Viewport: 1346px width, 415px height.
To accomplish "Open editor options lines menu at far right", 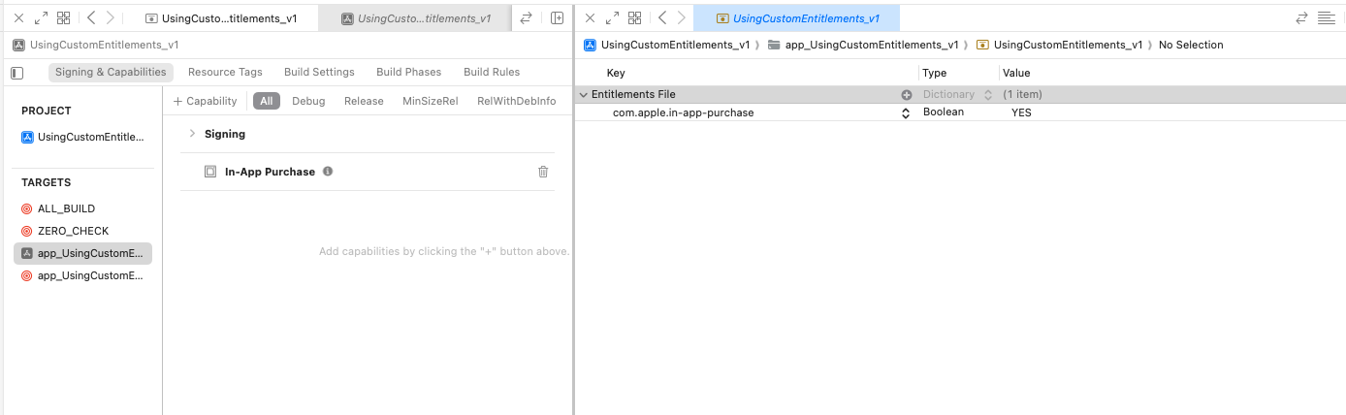I will (1327, 17).
